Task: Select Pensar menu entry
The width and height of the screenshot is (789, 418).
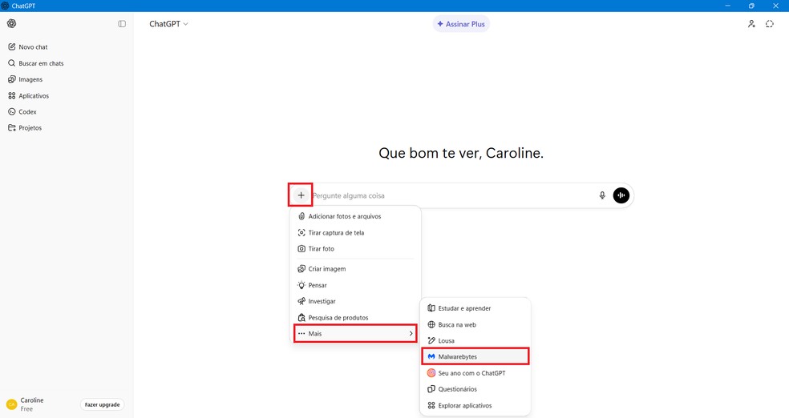Action: point(355,285)
